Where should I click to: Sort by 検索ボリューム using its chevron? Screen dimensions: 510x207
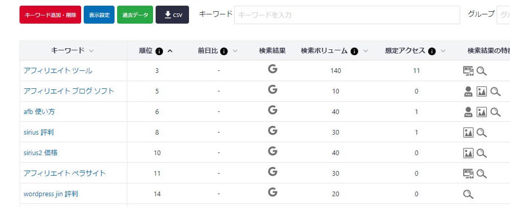pyautogui.click(x=366, y=51)
